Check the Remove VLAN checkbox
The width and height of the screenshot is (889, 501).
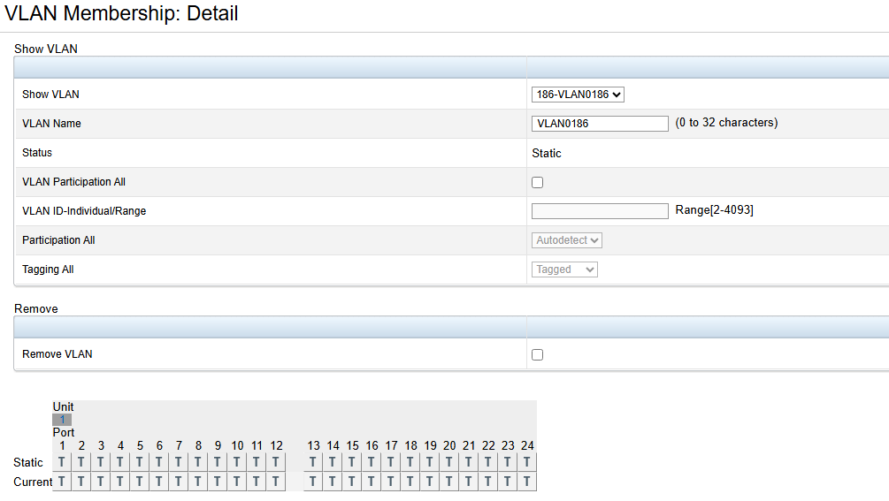pos(537,355)
